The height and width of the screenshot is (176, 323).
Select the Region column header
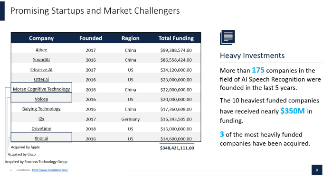[131, 38]
